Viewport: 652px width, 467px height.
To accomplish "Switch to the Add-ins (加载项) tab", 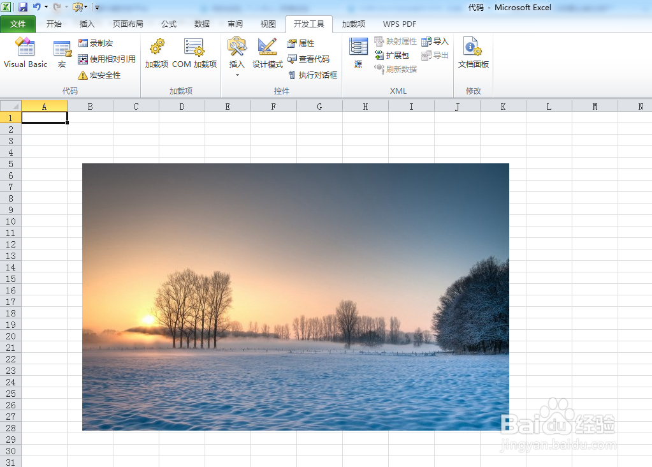I will [354, 24].
